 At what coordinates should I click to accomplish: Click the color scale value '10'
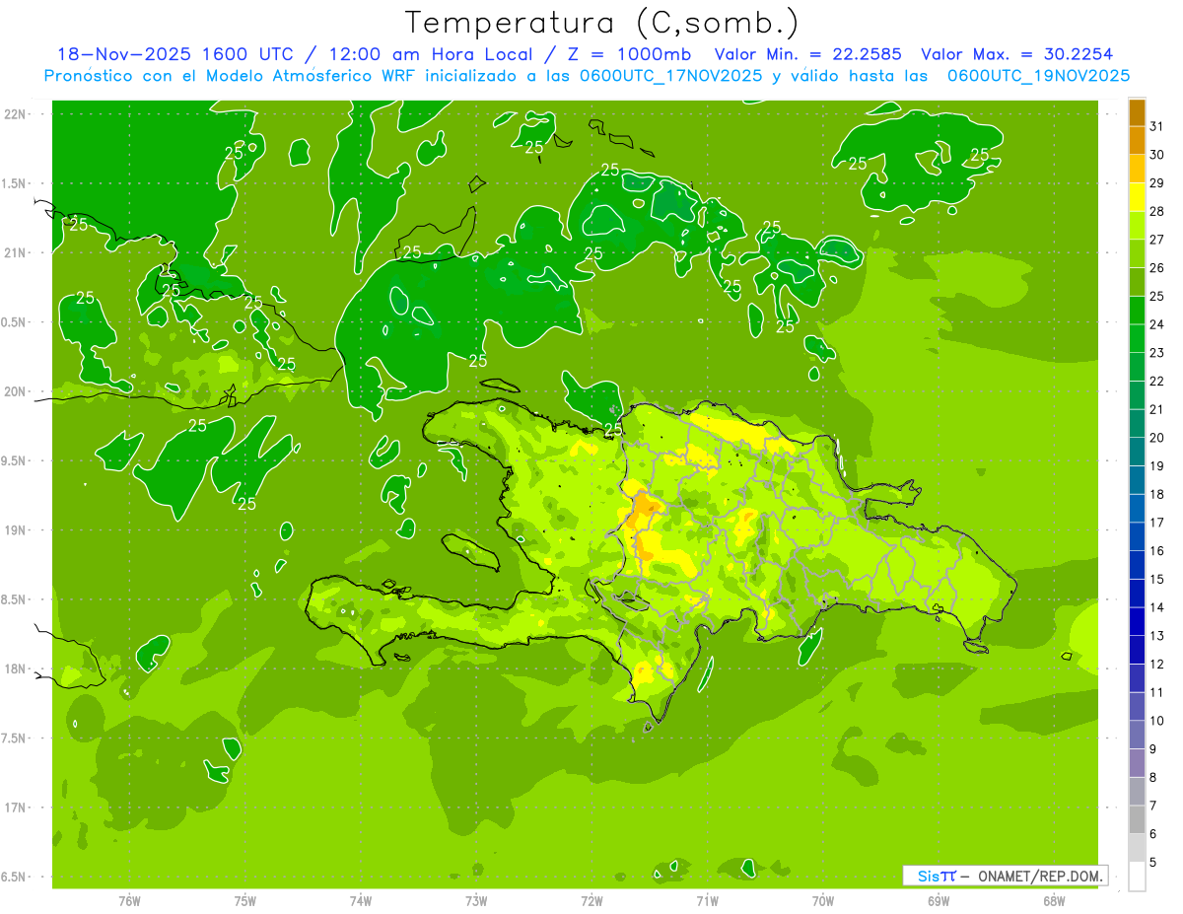point(1157,722)
